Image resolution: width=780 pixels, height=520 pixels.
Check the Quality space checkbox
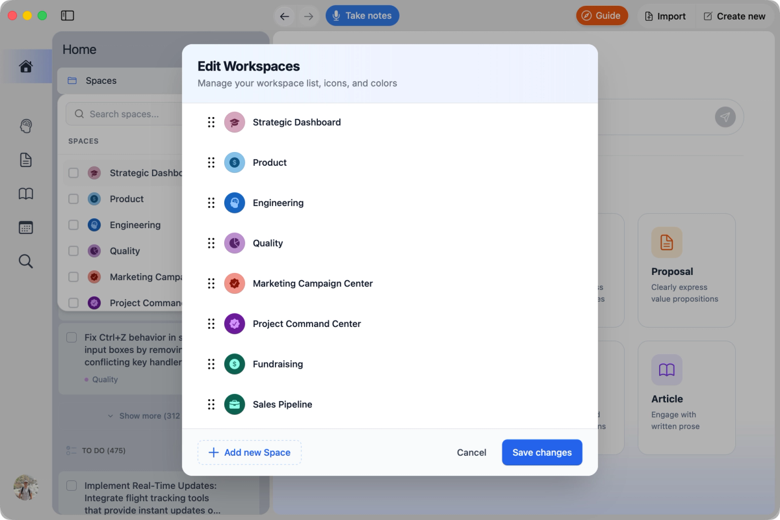point(73,250)
